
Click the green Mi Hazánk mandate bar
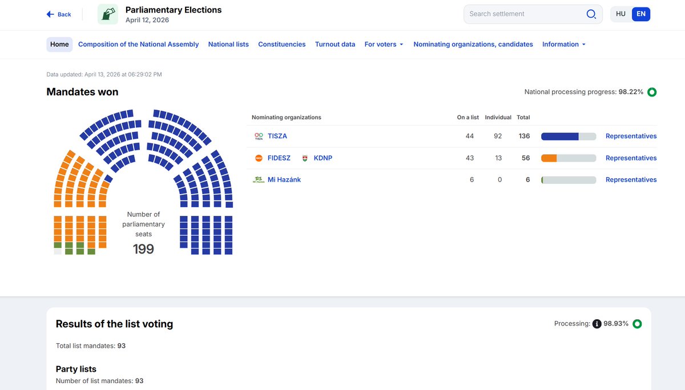569,180
